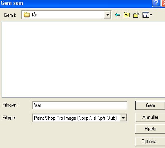
Task: Open the Options... button
Action: pyautogui.click(x=150, y=141)
